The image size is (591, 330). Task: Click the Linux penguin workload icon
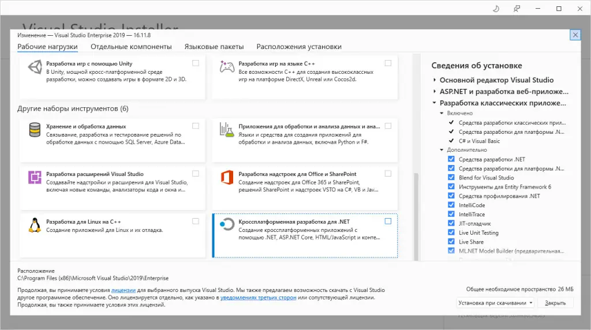(x=35, y=225)
